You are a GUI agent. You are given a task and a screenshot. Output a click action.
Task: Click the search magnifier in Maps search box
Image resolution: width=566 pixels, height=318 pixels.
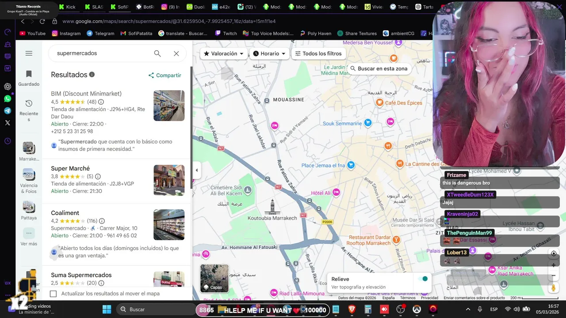point(157,53)
